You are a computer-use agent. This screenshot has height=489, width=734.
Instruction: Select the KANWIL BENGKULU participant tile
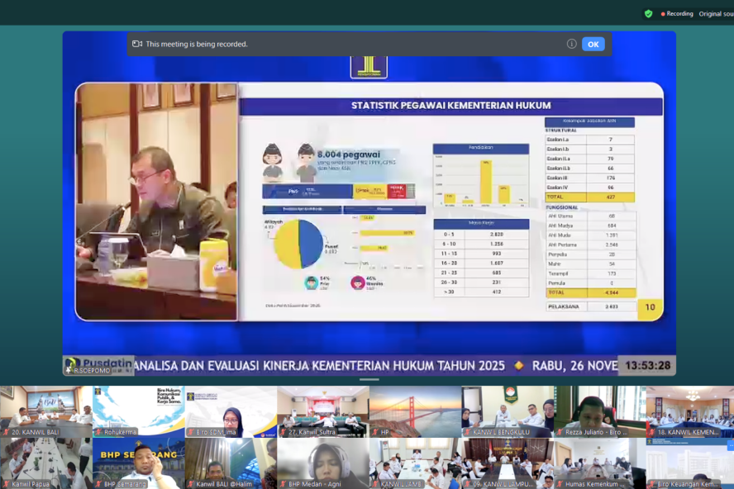click(508, 411)
